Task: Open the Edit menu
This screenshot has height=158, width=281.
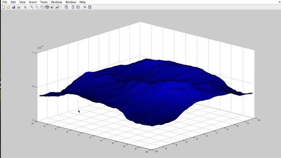Action: (x=13, y=2)
